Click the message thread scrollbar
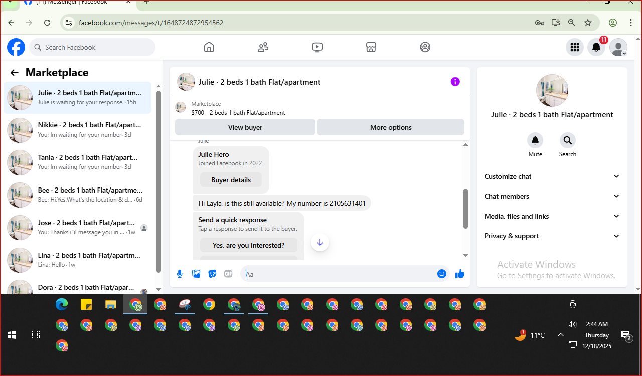 (x=465, y=208)
